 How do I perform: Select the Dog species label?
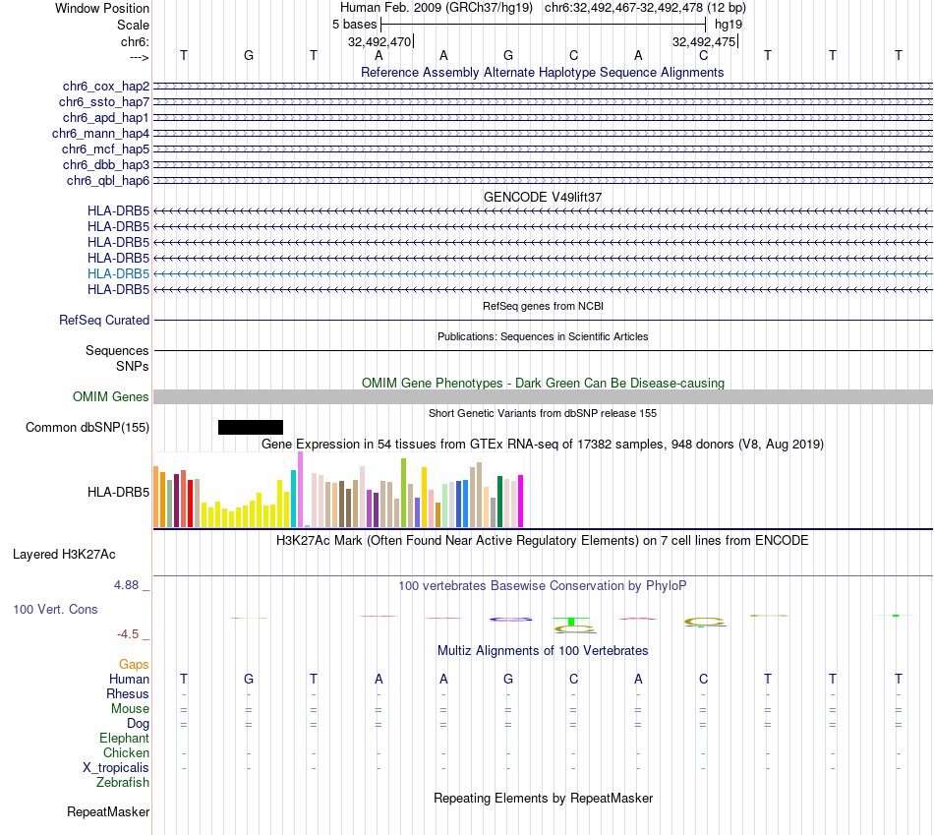138,724
